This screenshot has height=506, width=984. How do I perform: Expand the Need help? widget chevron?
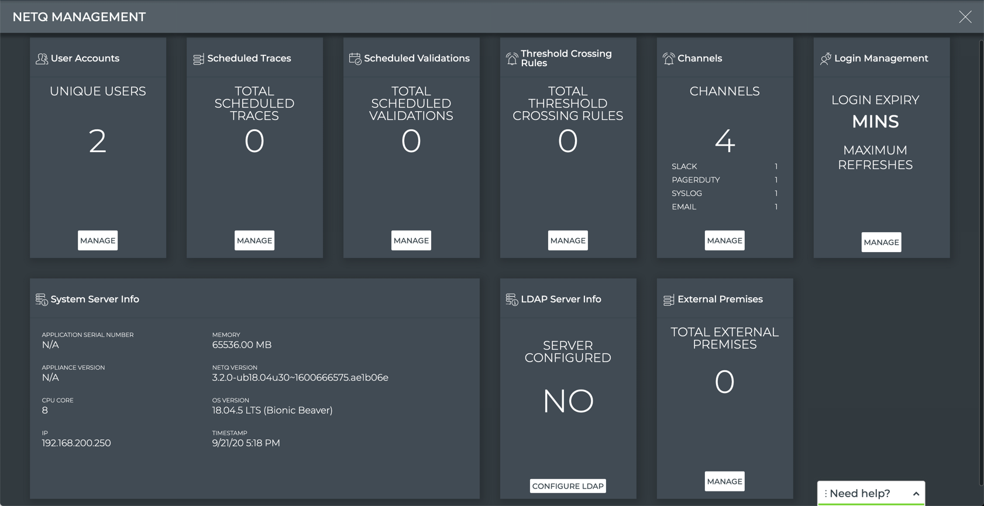point(916,494)
